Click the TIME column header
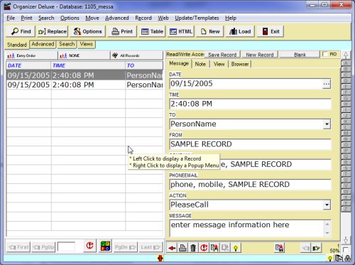 pyautogui.click(x=88, y=65)
